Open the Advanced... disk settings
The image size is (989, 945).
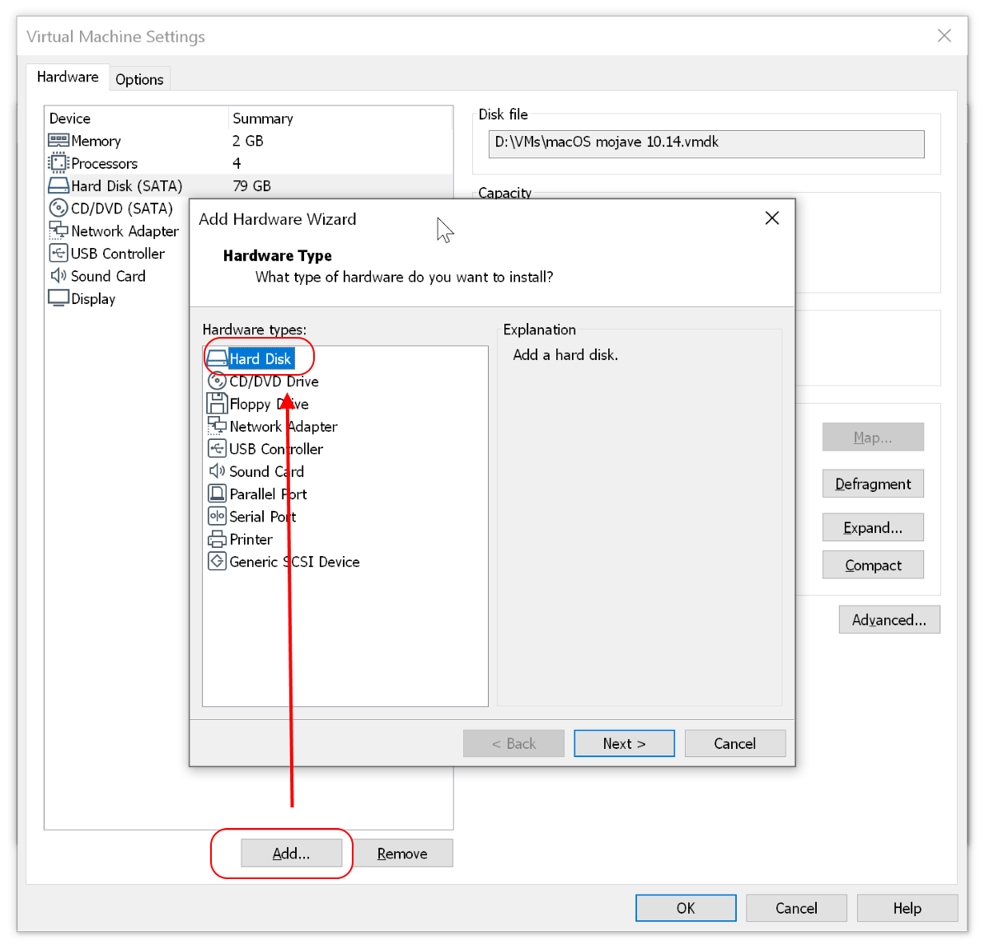pyautogui.click(x=889, y=620)
